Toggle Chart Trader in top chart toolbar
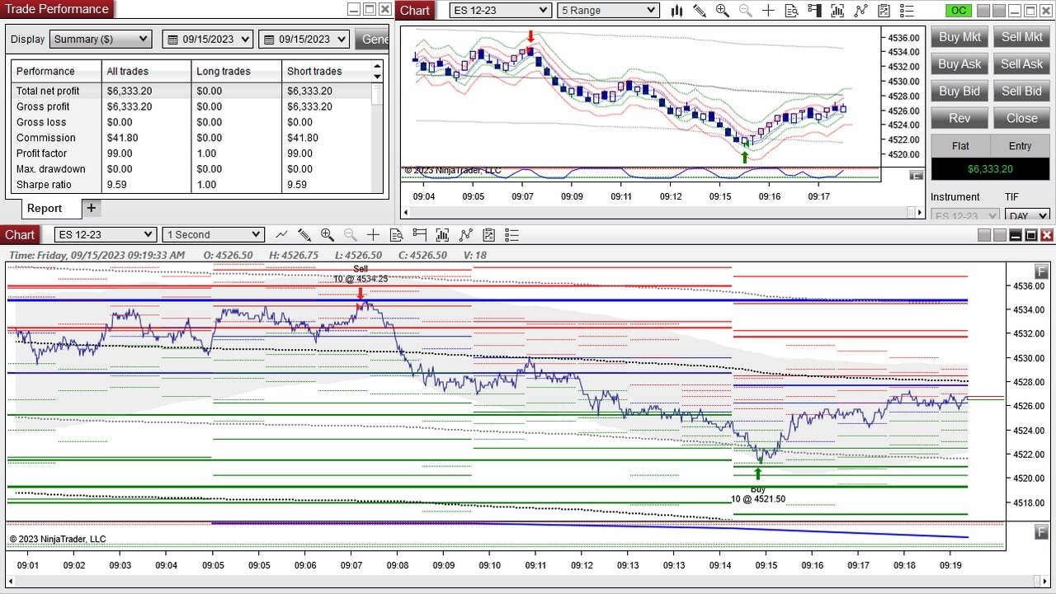Viewport: 1056px width, 594px height. pyautogui.click(x=815, y=11)
